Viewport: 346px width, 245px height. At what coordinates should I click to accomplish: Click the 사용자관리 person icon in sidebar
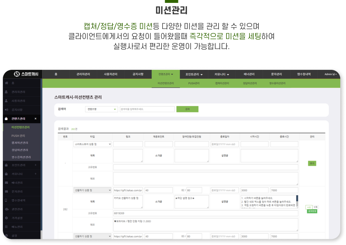6,101
